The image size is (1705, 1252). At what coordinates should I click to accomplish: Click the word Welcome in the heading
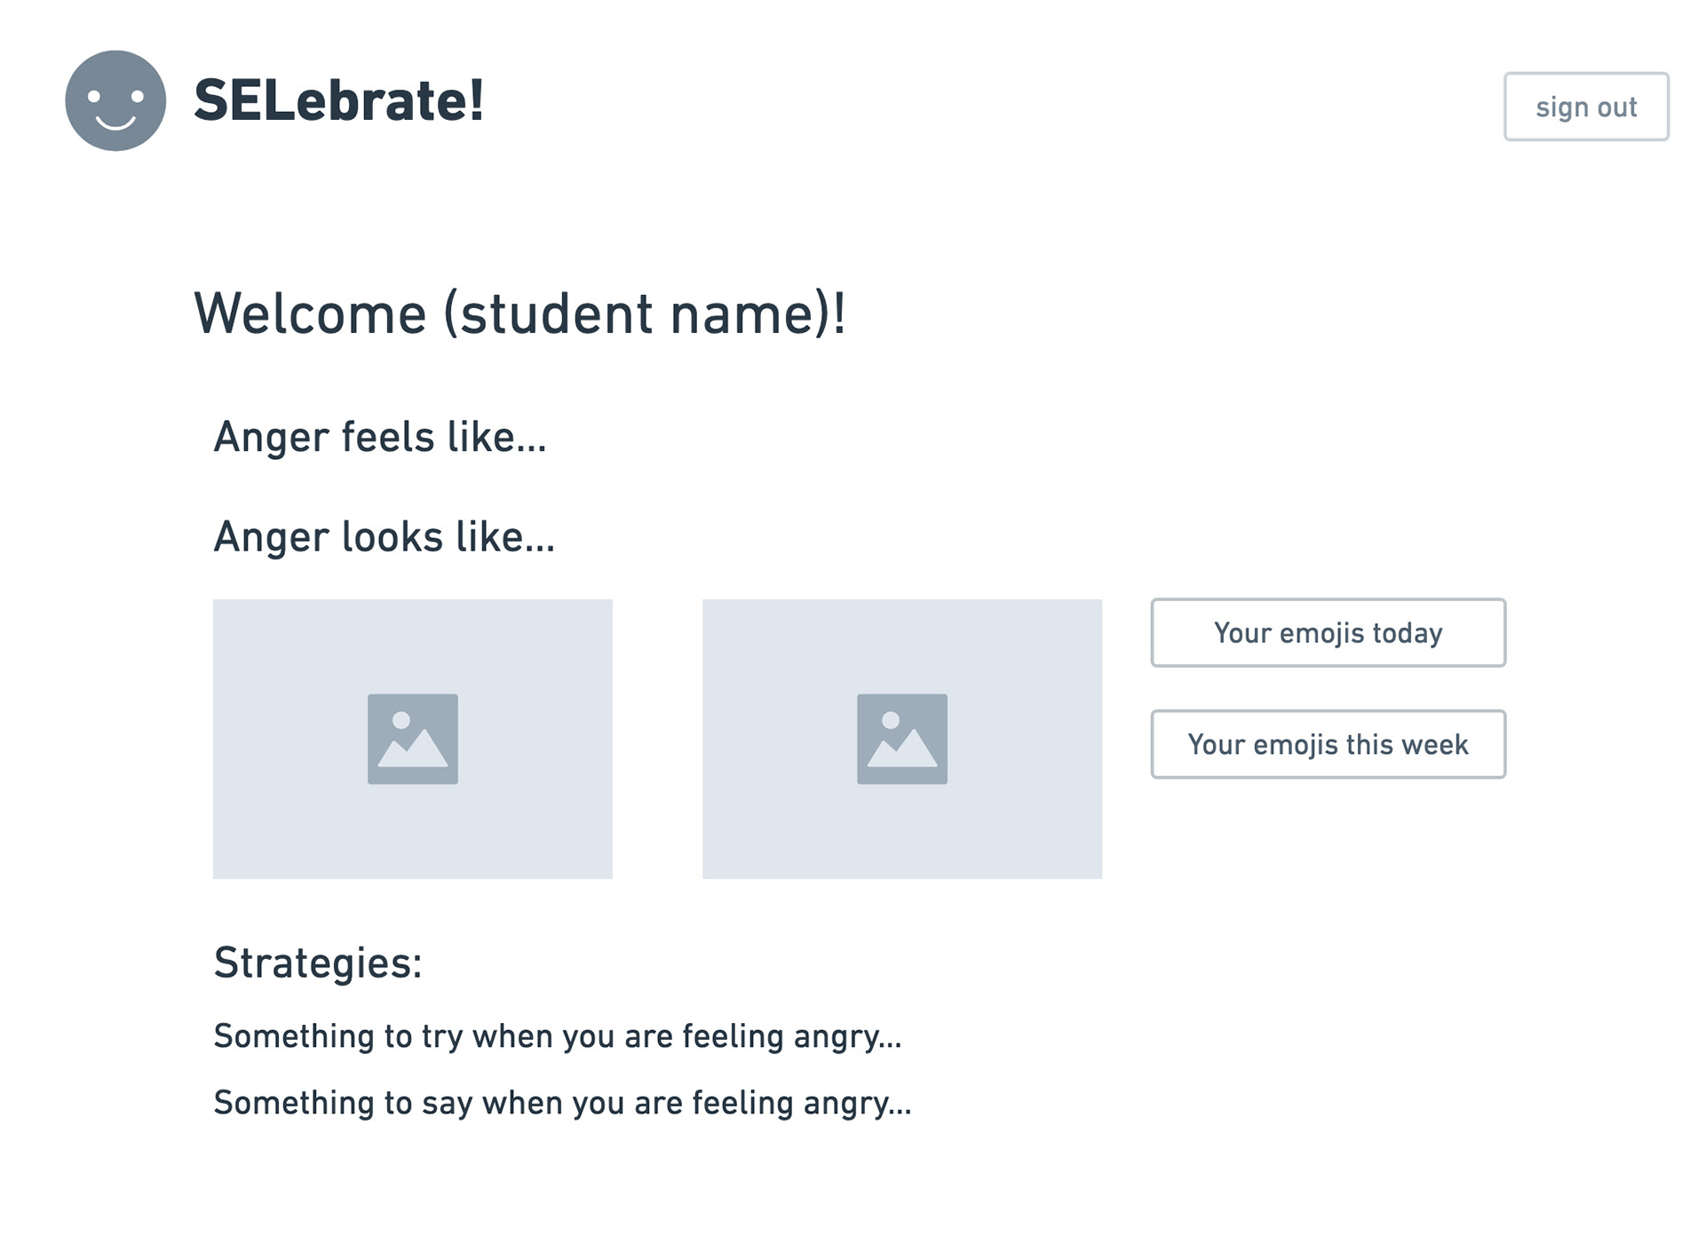310,313
